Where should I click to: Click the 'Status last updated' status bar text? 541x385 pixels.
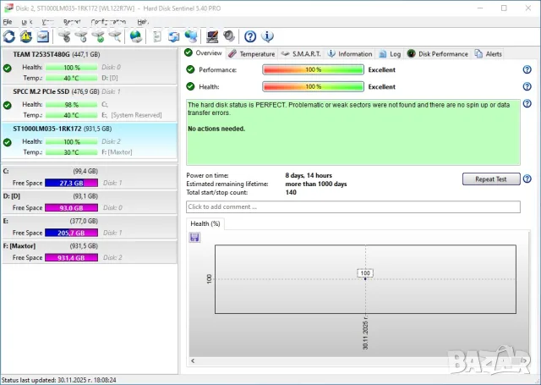(59, 380)
